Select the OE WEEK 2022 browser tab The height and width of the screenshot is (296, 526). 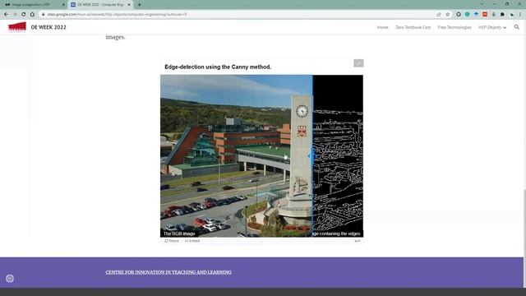click(x=100, y=5)
